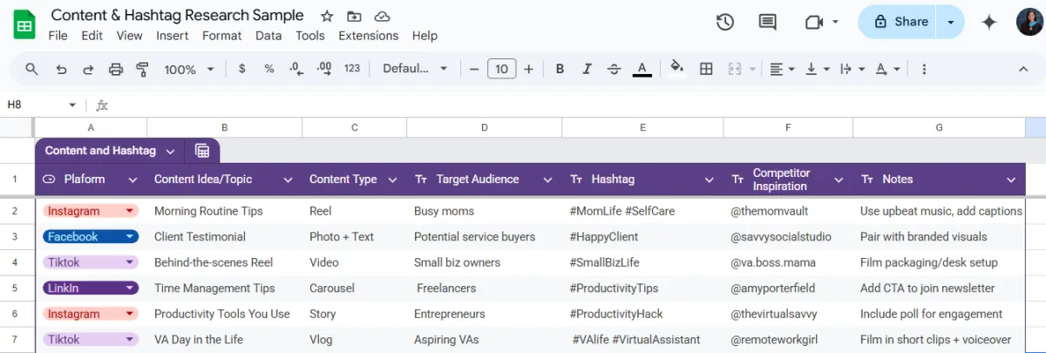Star the document with the star icon
The image size is (1046, 353).
pos(327,17)
